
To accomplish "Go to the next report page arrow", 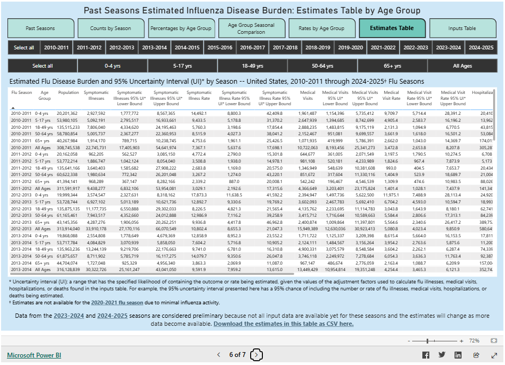I will coord(257,355).
